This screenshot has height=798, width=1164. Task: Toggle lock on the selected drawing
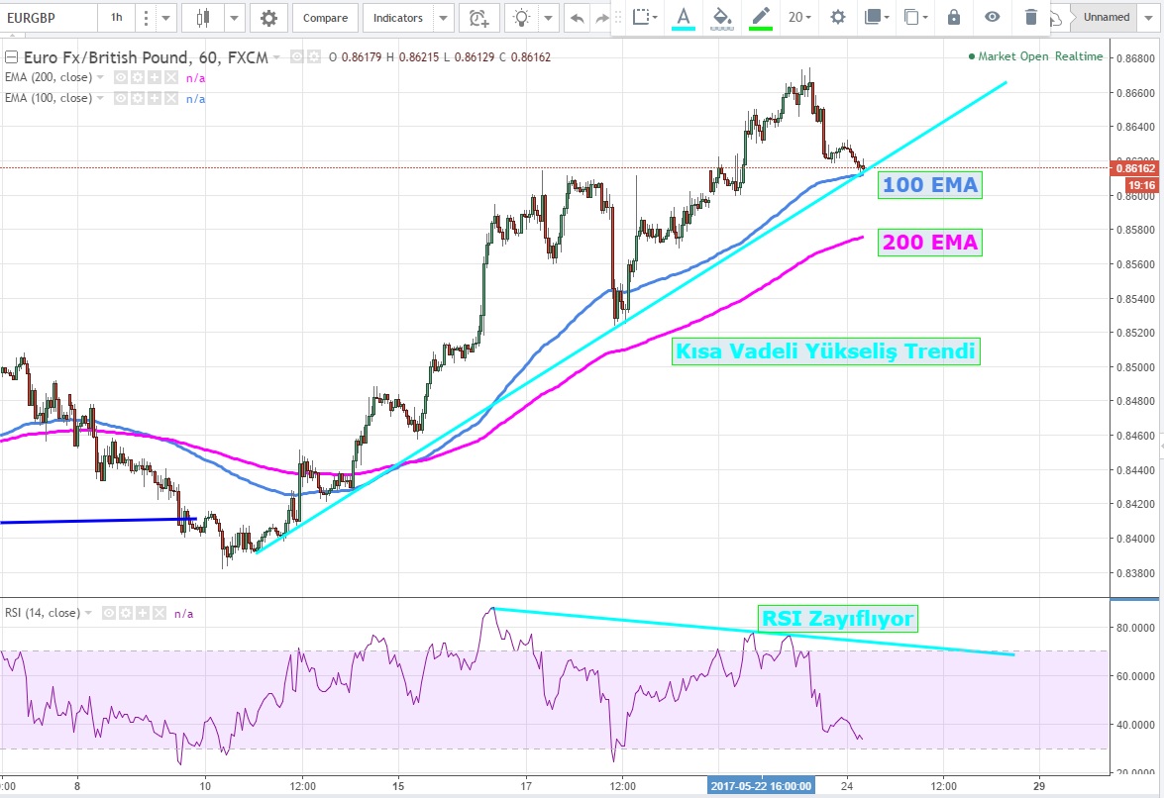[x=954, y=17]
